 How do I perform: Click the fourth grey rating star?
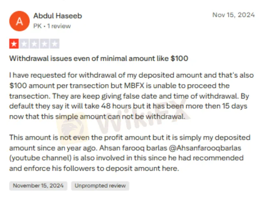pyautogui.click(x=45, y=43)
